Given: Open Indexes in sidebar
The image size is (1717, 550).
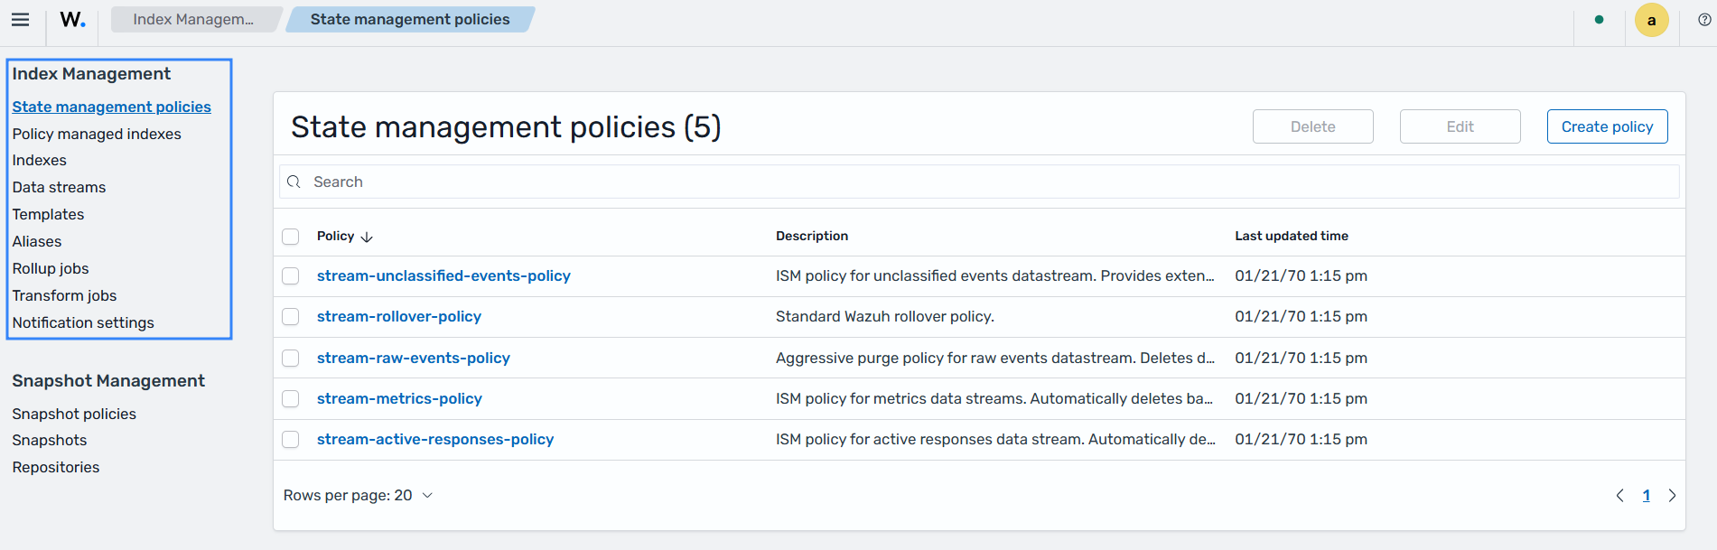Looking at the screenshot, I should click(x=40, y=160).
